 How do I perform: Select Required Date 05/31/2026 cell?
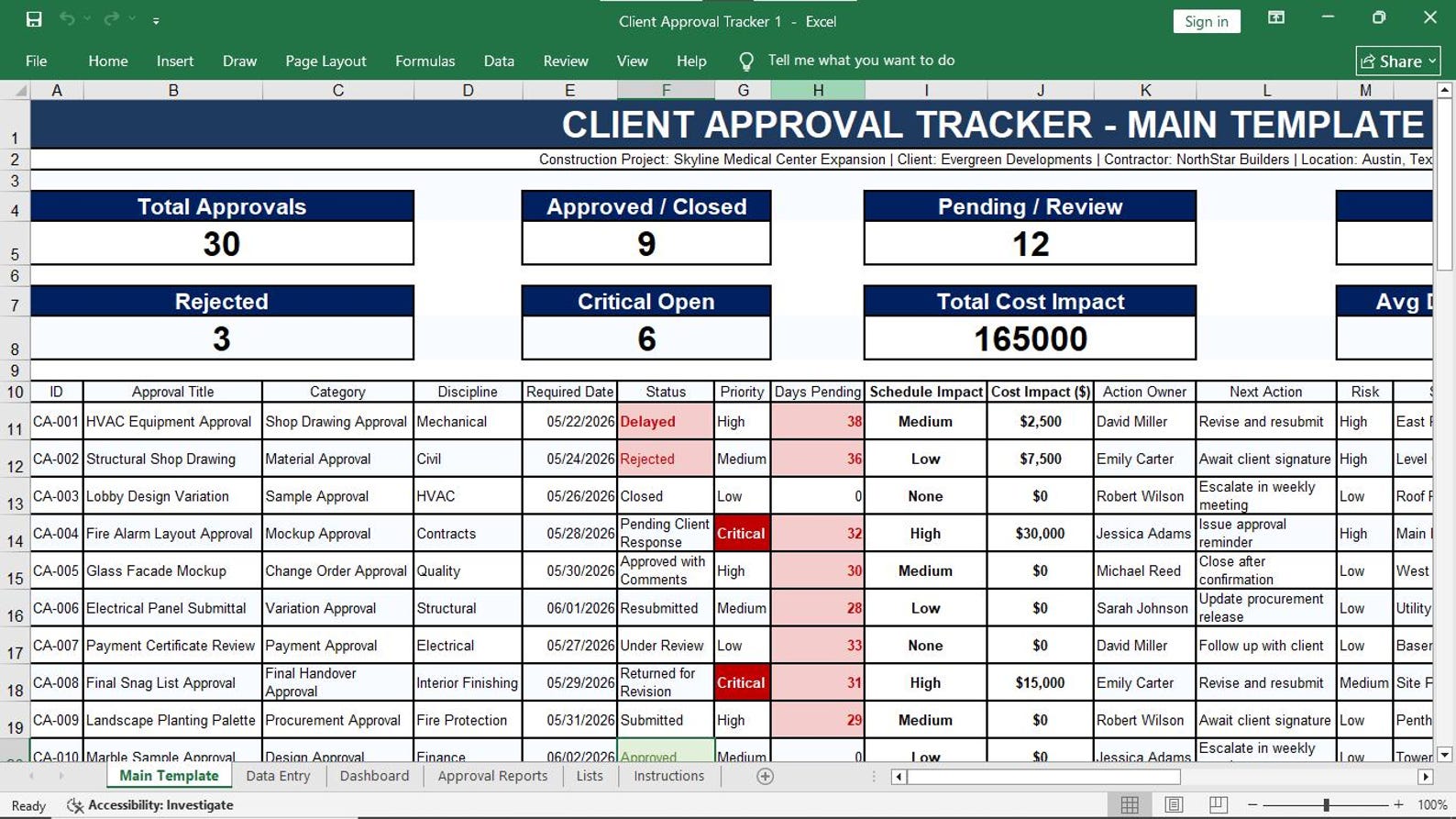tap(569, 721)
